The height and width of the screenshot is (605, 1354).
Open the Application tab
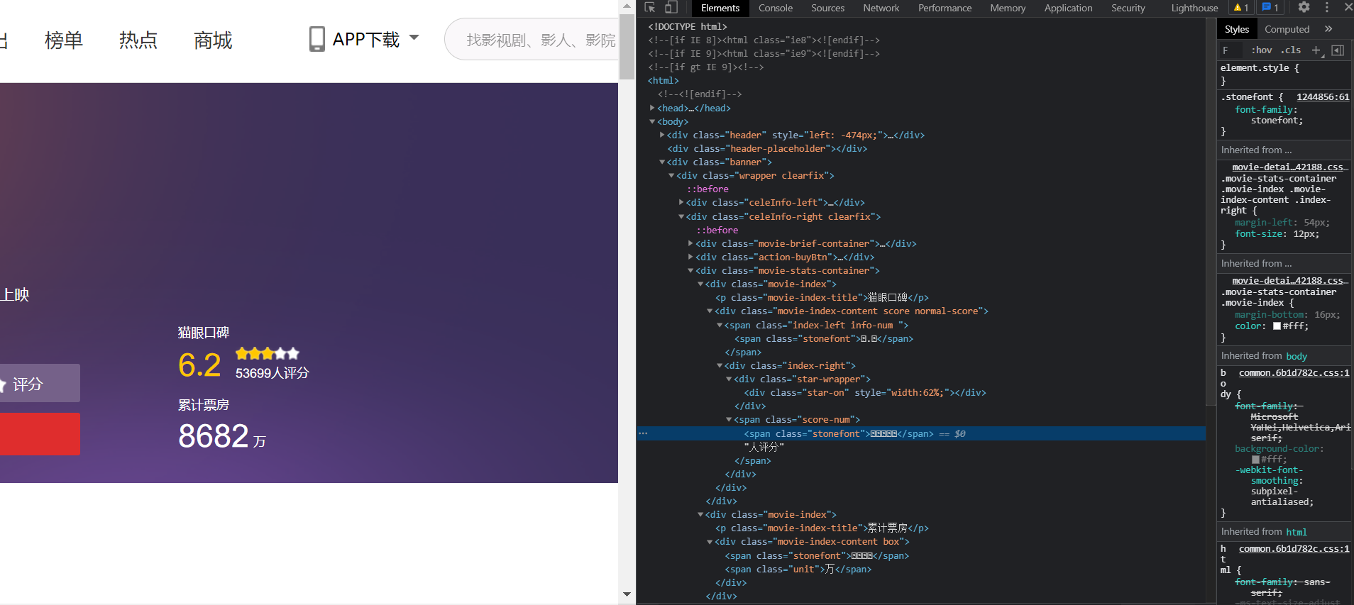click(1068, 8)
